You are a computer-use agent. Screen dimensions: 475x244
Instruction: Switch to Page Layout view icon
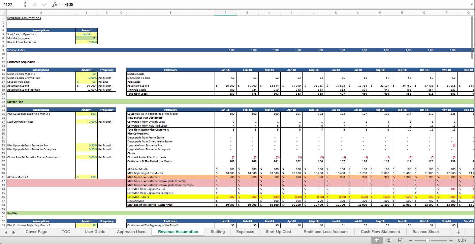pyautogui.click(x=389, y=240)
